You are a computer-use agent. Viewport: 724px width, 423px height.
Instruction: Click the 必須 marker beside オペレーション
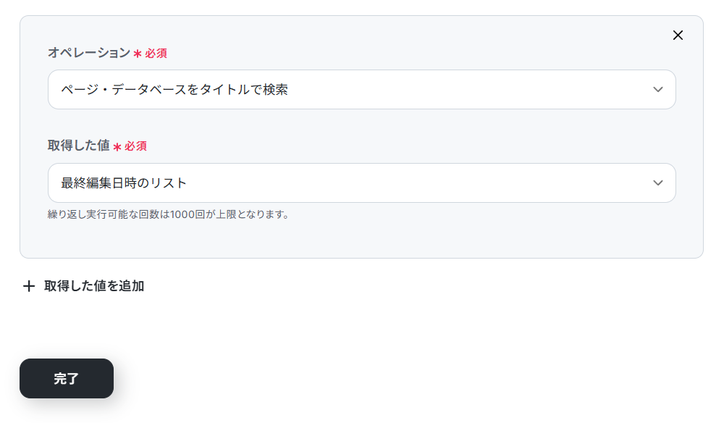(156, 54)
